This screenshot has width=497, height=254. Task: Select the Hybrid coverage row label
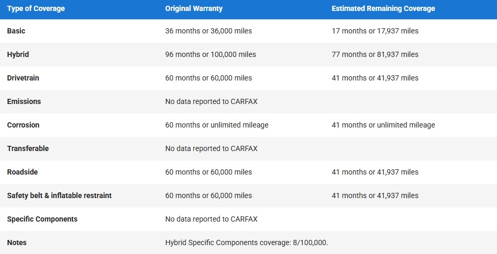pyautogui.click(x=18, y=54)
